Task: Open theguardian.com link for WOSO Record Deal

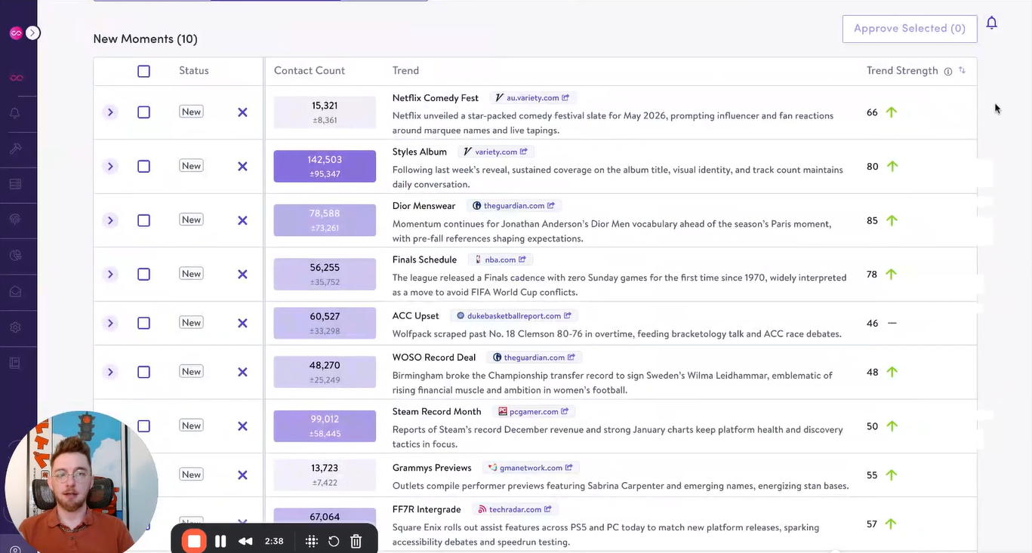Action: (x=534, y=358)
